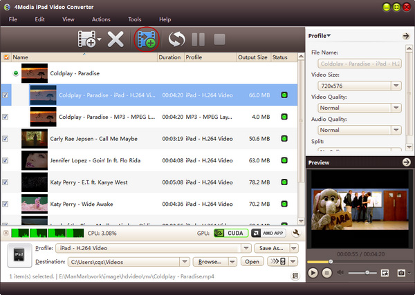Screen dimensions: 415x295
Task: Open the Actions menu
Action: [x=101, y=19]
